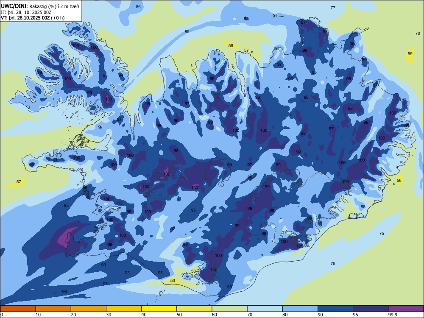Click the purple above-99.9 legend swatch
This screenshot has height=318, width=424.
406,309
